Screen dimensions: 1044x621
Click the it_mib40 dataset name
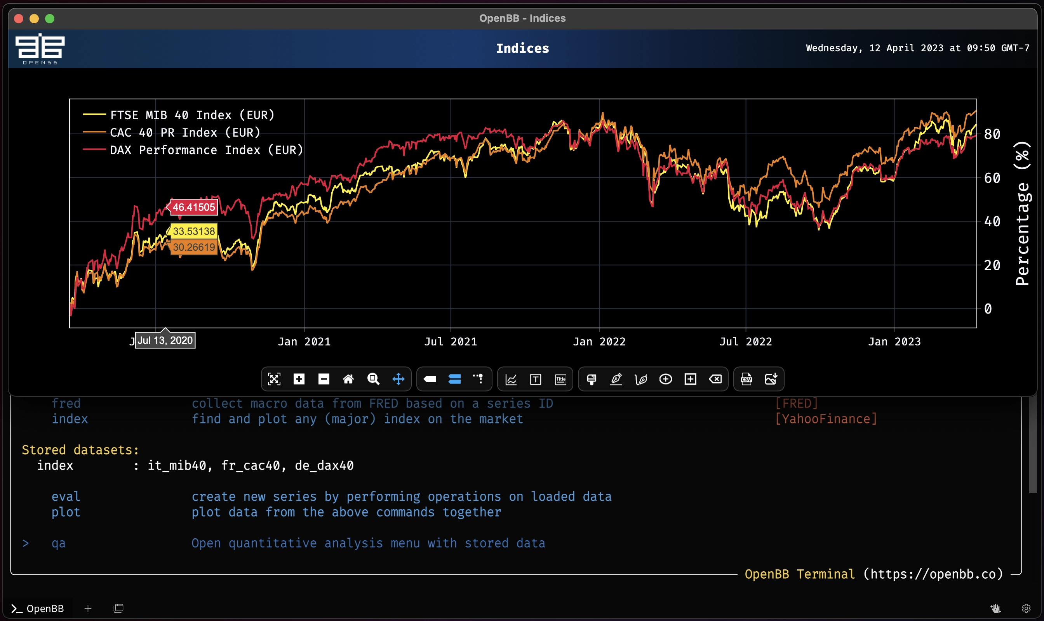pos(177,465)
